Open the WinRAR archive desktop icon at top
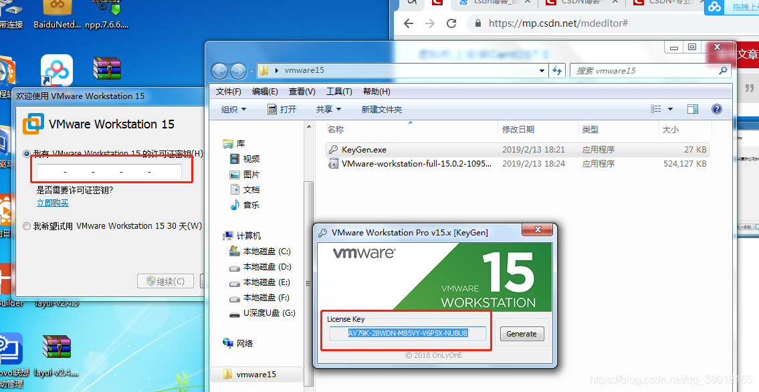 [107, 68]
